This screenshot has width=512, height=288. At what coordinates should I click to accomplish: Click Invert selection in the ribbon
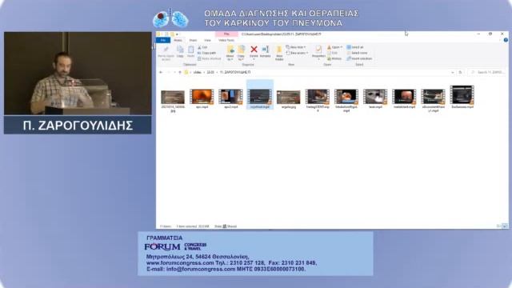tap(359, 58)
